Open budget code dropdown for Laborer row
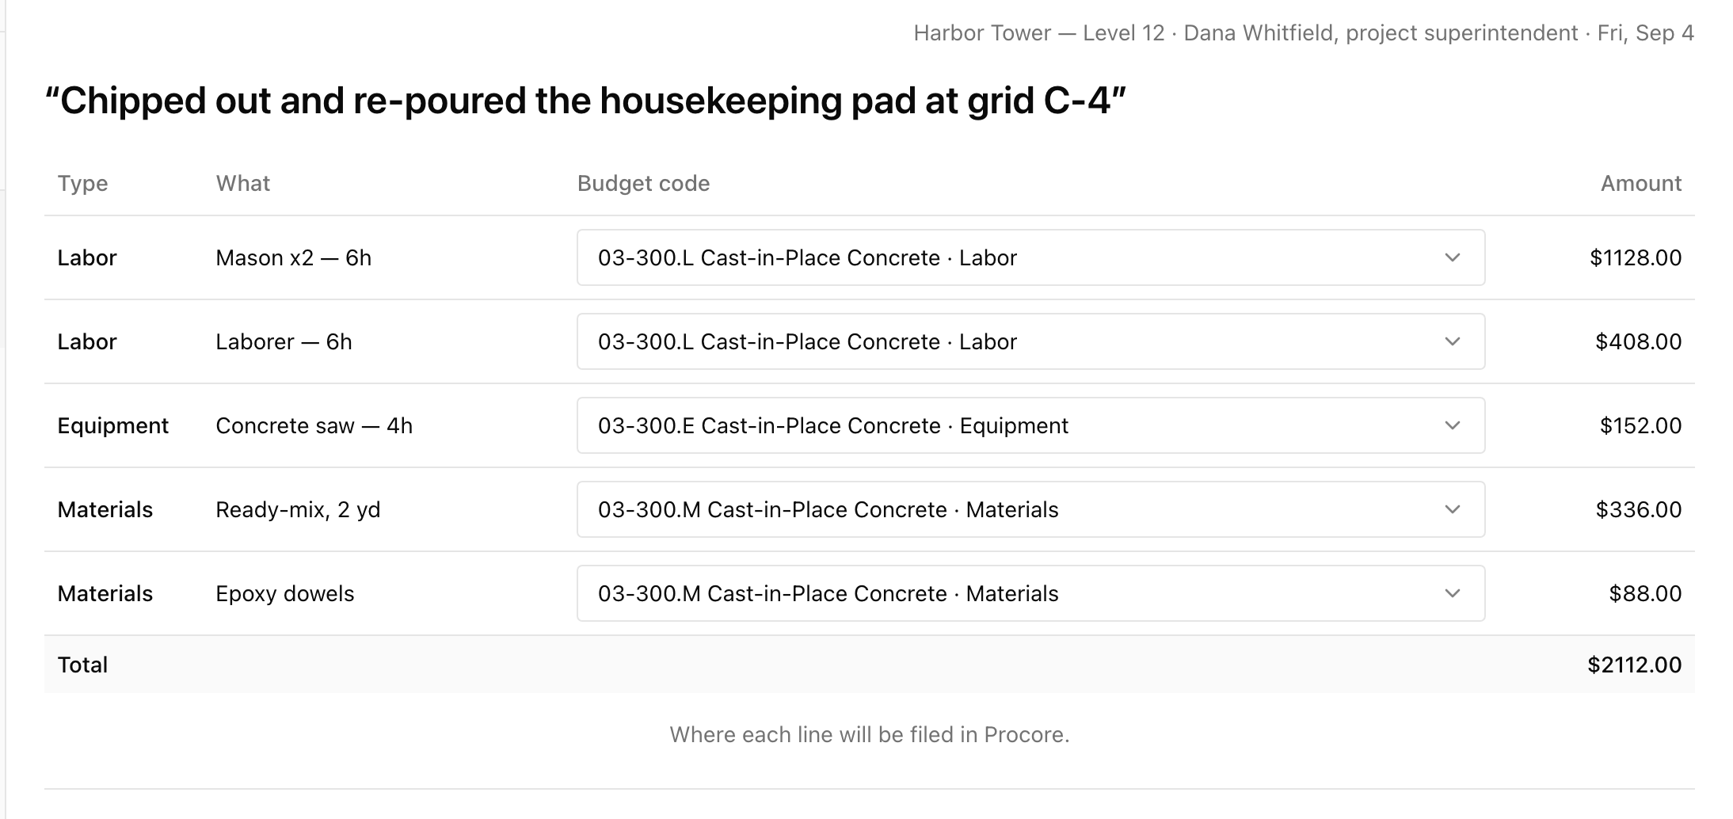 tap(1030, 341)
